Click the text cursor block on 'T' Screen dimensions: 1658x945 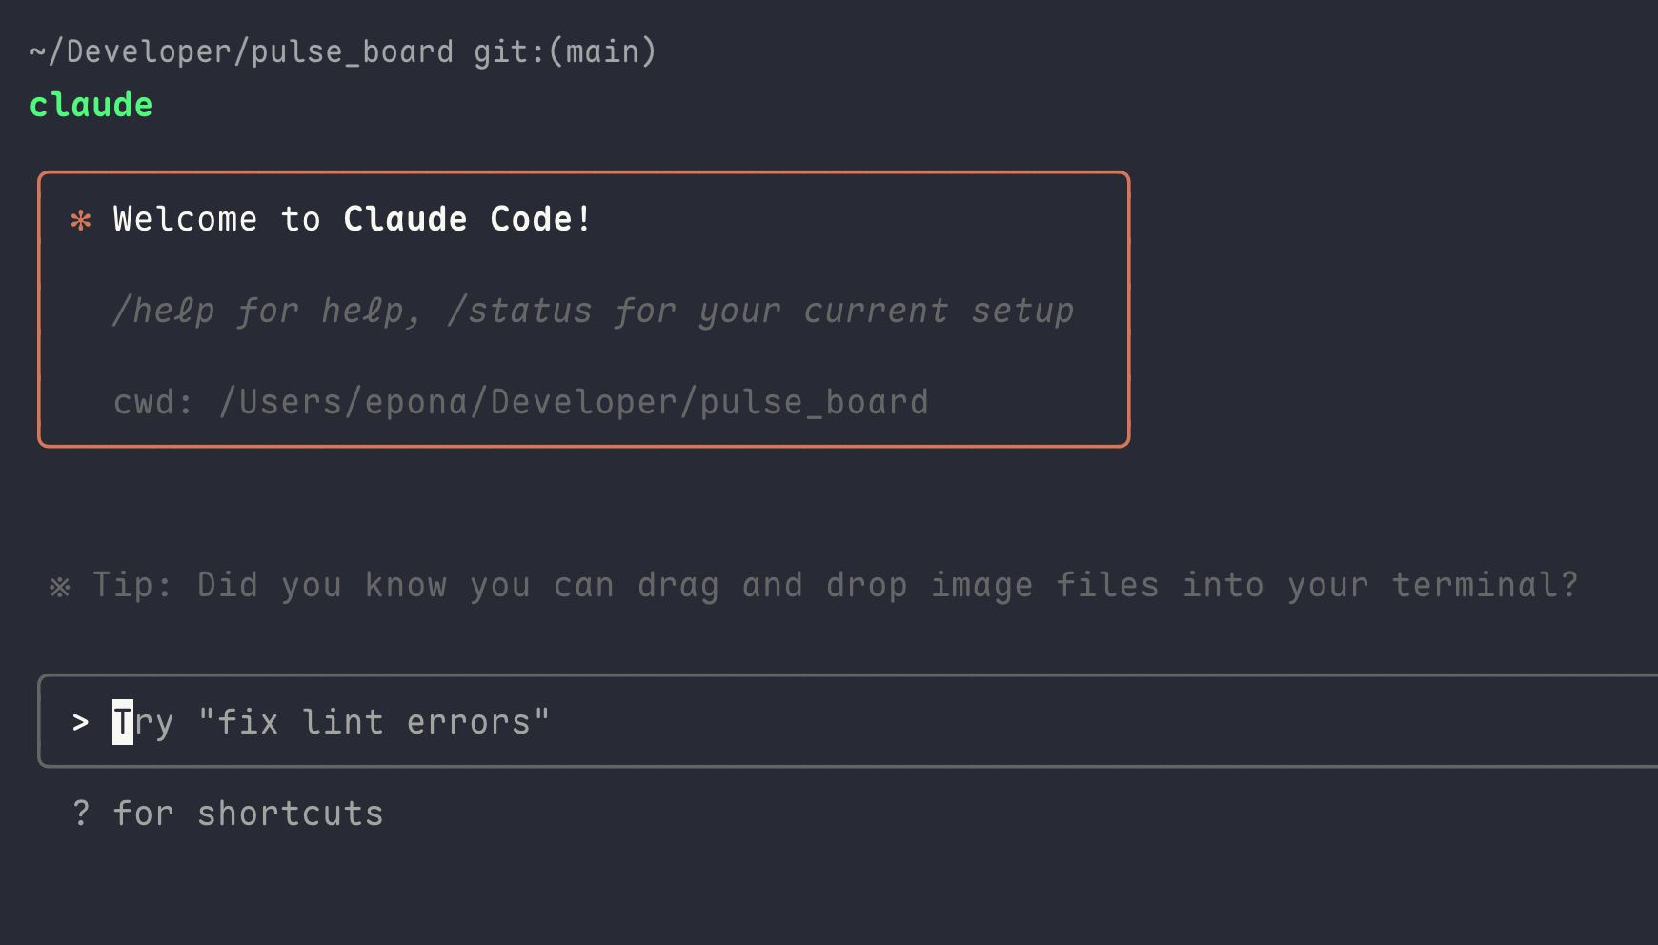tap(123, 722)
